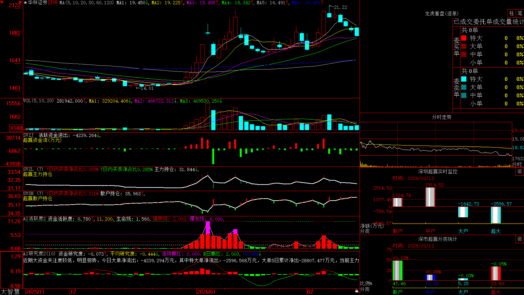Click the 中户 bar valued 2914.52
This screenshot has width=524, height=295.
pyautogui.click(x=430, y=197)
